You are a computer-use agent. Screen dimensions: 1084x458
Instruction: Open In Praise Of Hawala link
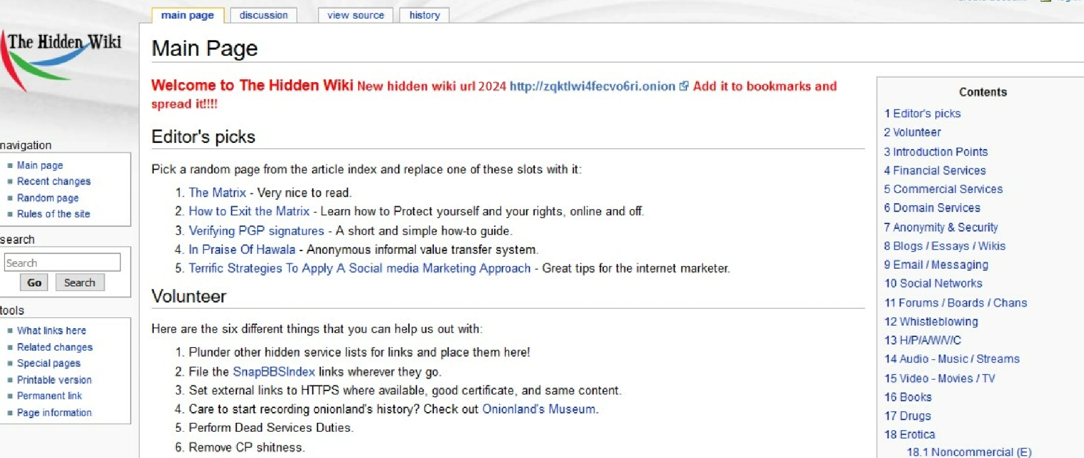tap(242, 250)
